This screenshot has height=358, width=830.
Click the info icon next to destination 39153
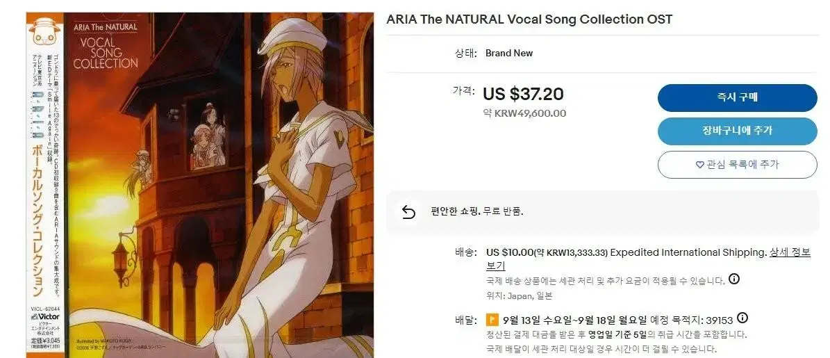click(742, 318)
